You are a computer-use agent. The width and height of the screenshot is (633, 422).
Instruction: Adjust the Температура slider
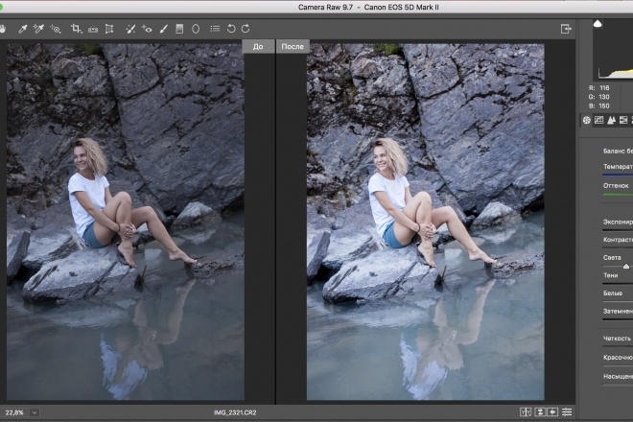[618, 175]
